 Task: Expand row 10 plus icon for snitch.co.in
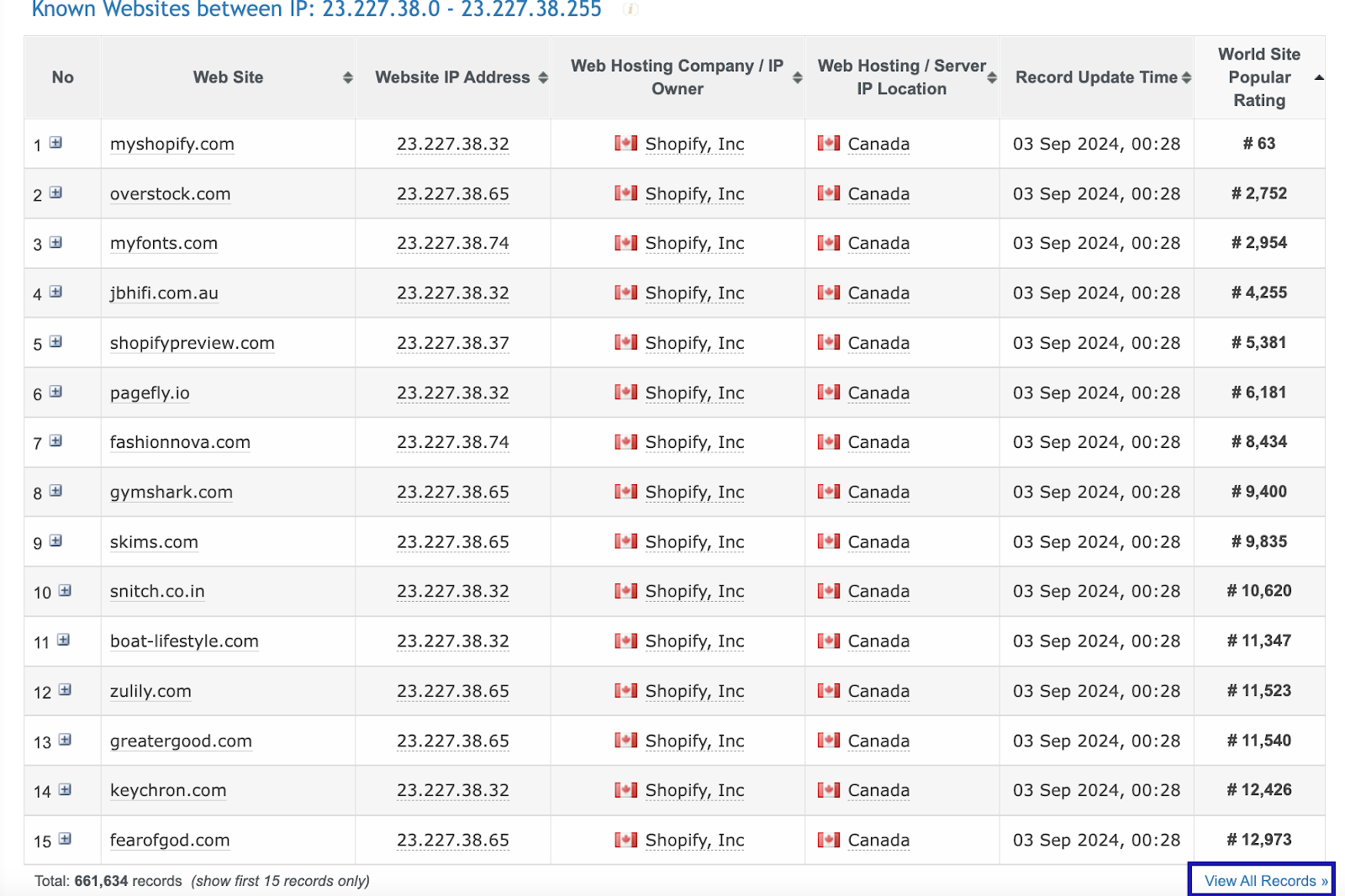point(65,590)
